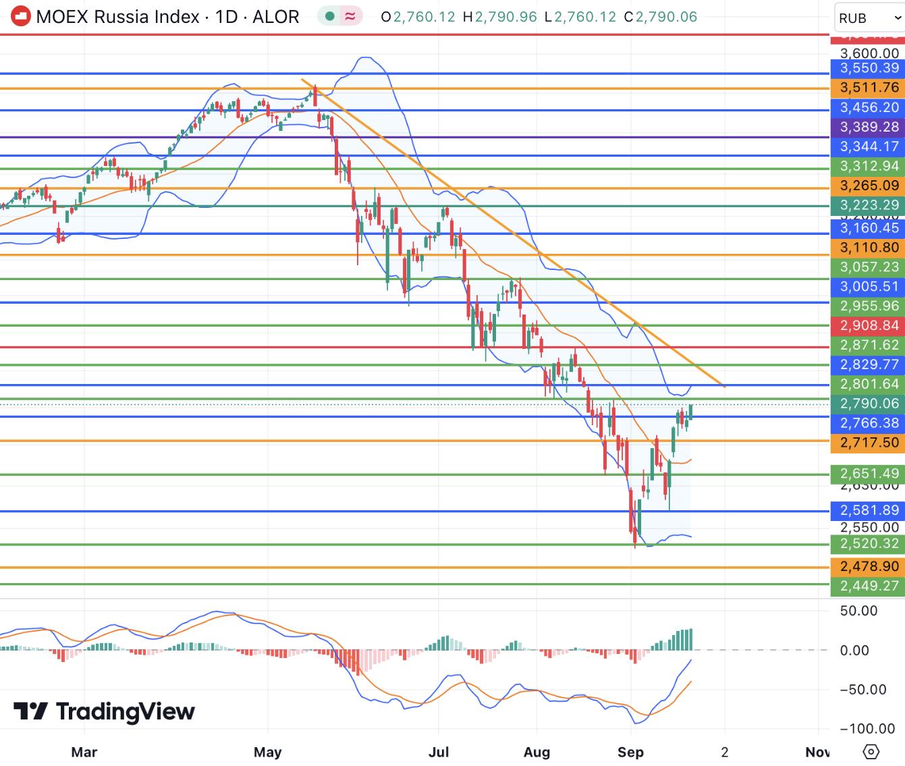This screenshot has height=766, width=905.
Task: Click the 3,110.80 orange price label
Action: pyautogui.click(x=867, y=248)
